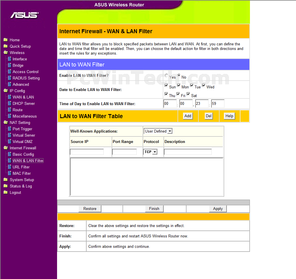Open the TCP protocol dropdown
This screenshot has height=279, width=296.
point(150,152)
